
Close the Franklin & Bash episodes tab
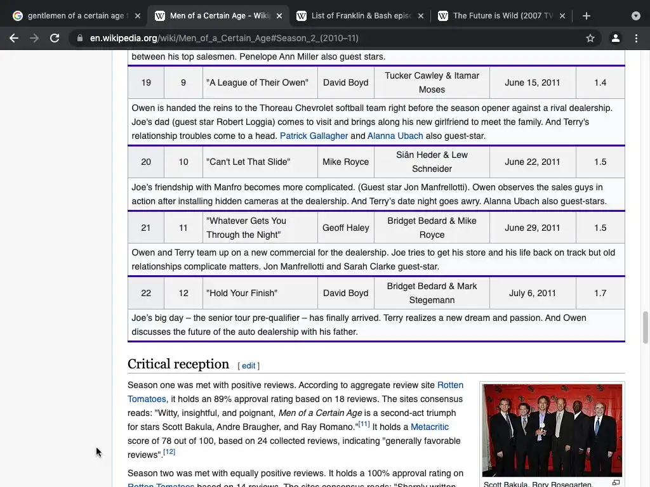pos(421,16)
